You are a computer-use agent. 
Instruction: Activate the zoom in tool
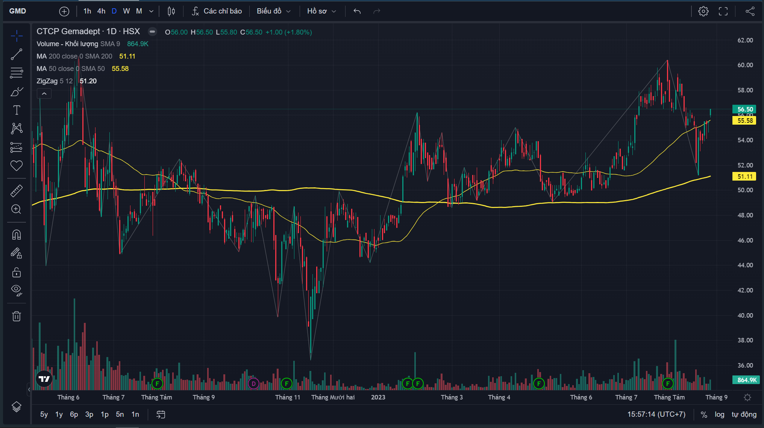click(x=17, y=209)
